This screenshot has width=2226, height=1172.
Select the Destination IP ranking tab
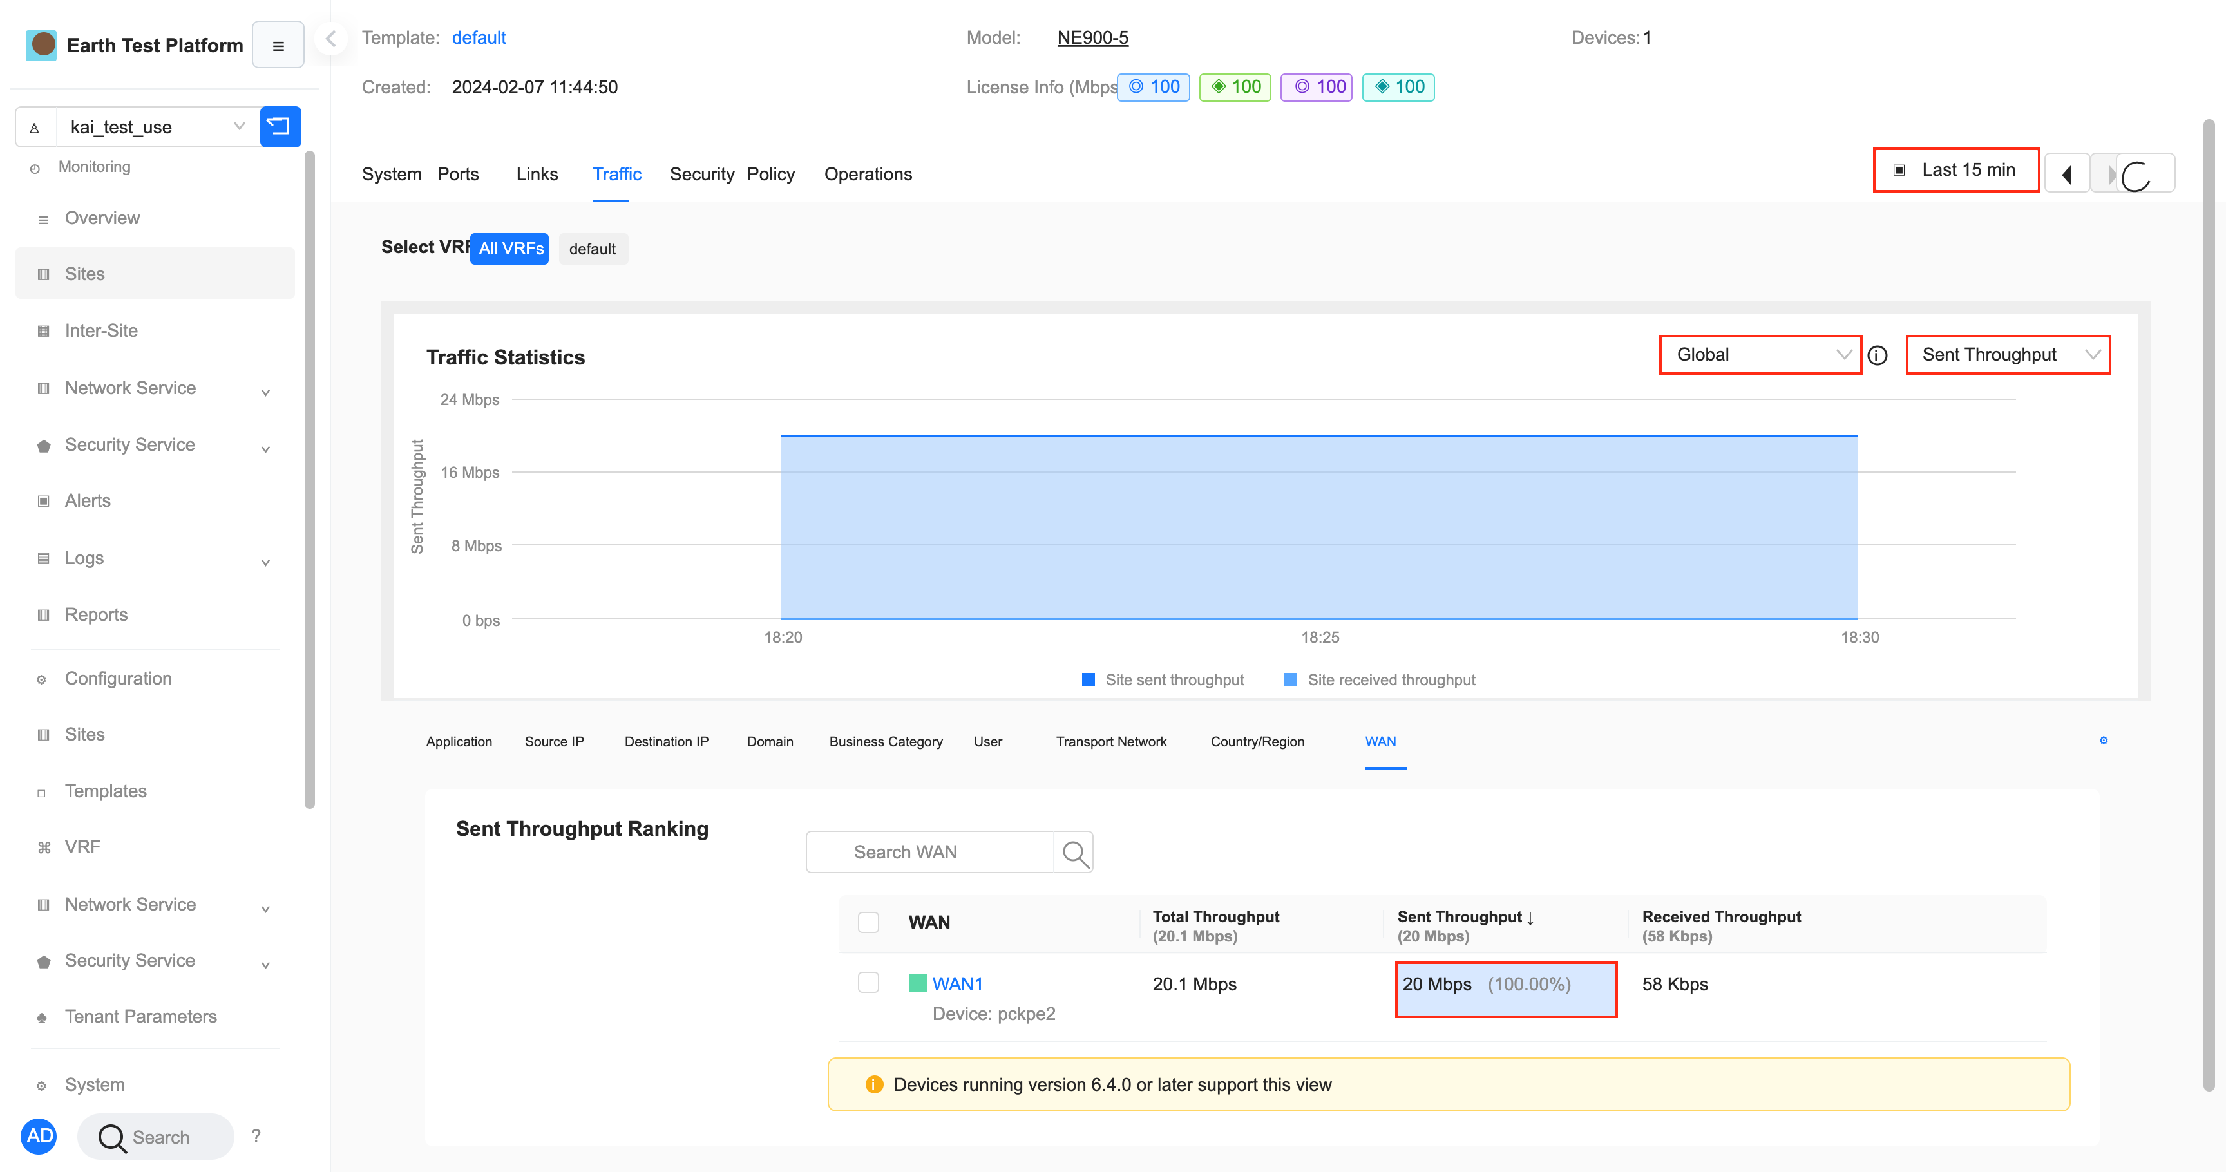[666, 742]
